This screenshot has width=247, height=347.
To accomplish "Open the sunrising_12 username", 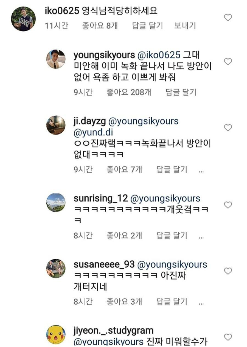I will point(101,198).
